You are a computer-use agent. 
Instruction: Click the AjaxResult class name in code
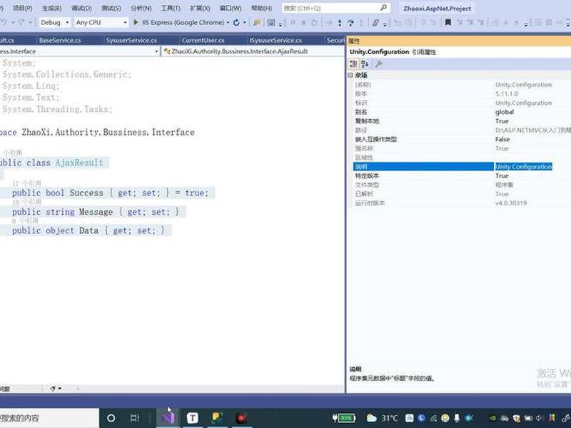[79, 163]
